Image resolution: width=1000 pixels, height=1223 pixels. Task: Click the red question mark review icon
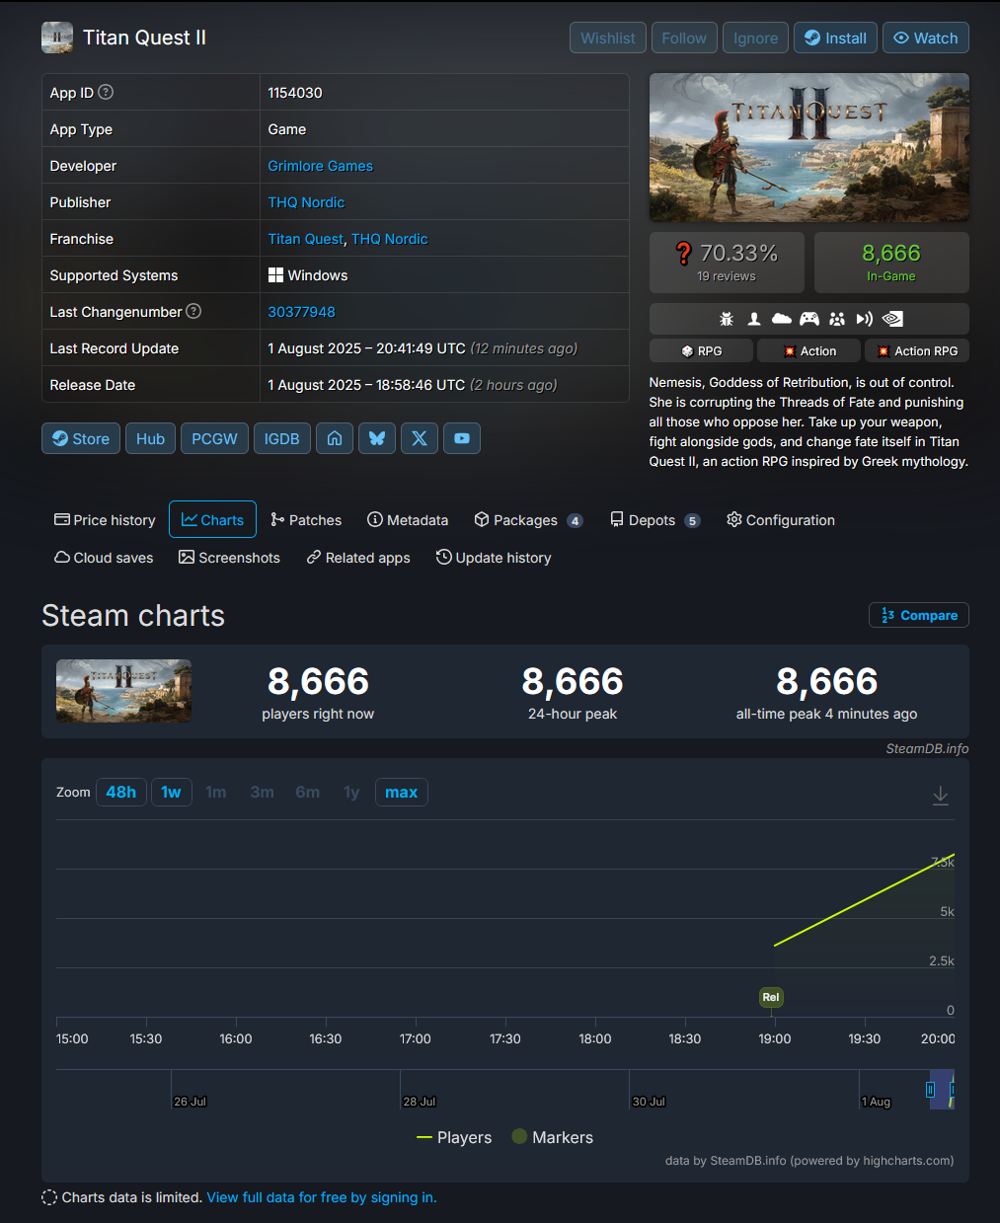[683, 254]
